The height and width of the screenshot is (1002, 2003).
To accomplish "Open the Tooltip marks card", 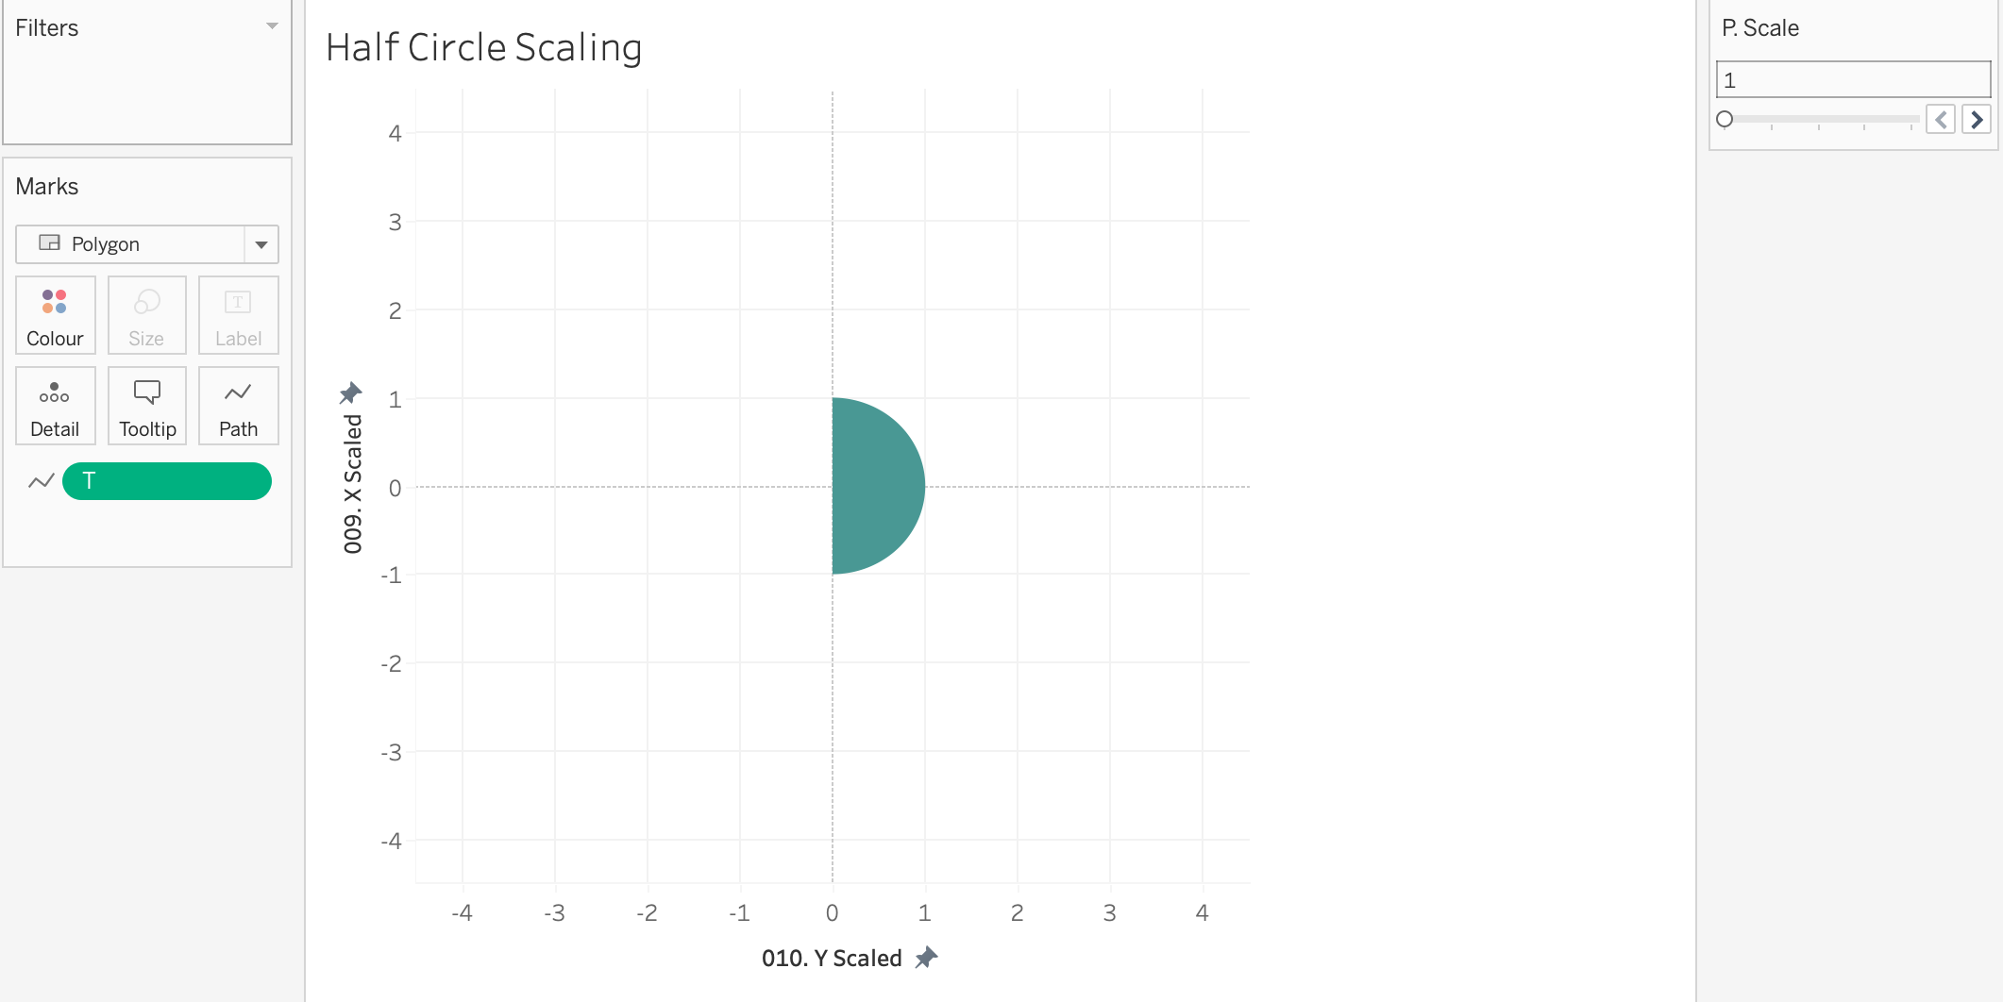I will tap(146, 406).
